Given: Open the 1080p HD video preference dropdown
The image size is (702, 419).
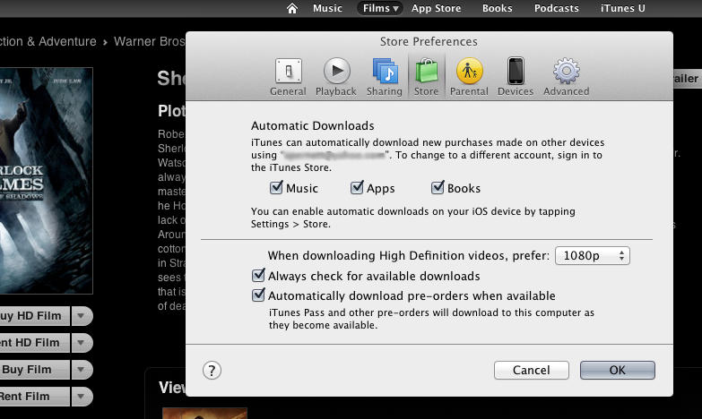Looking at the screenshot, I should (593, 256).
